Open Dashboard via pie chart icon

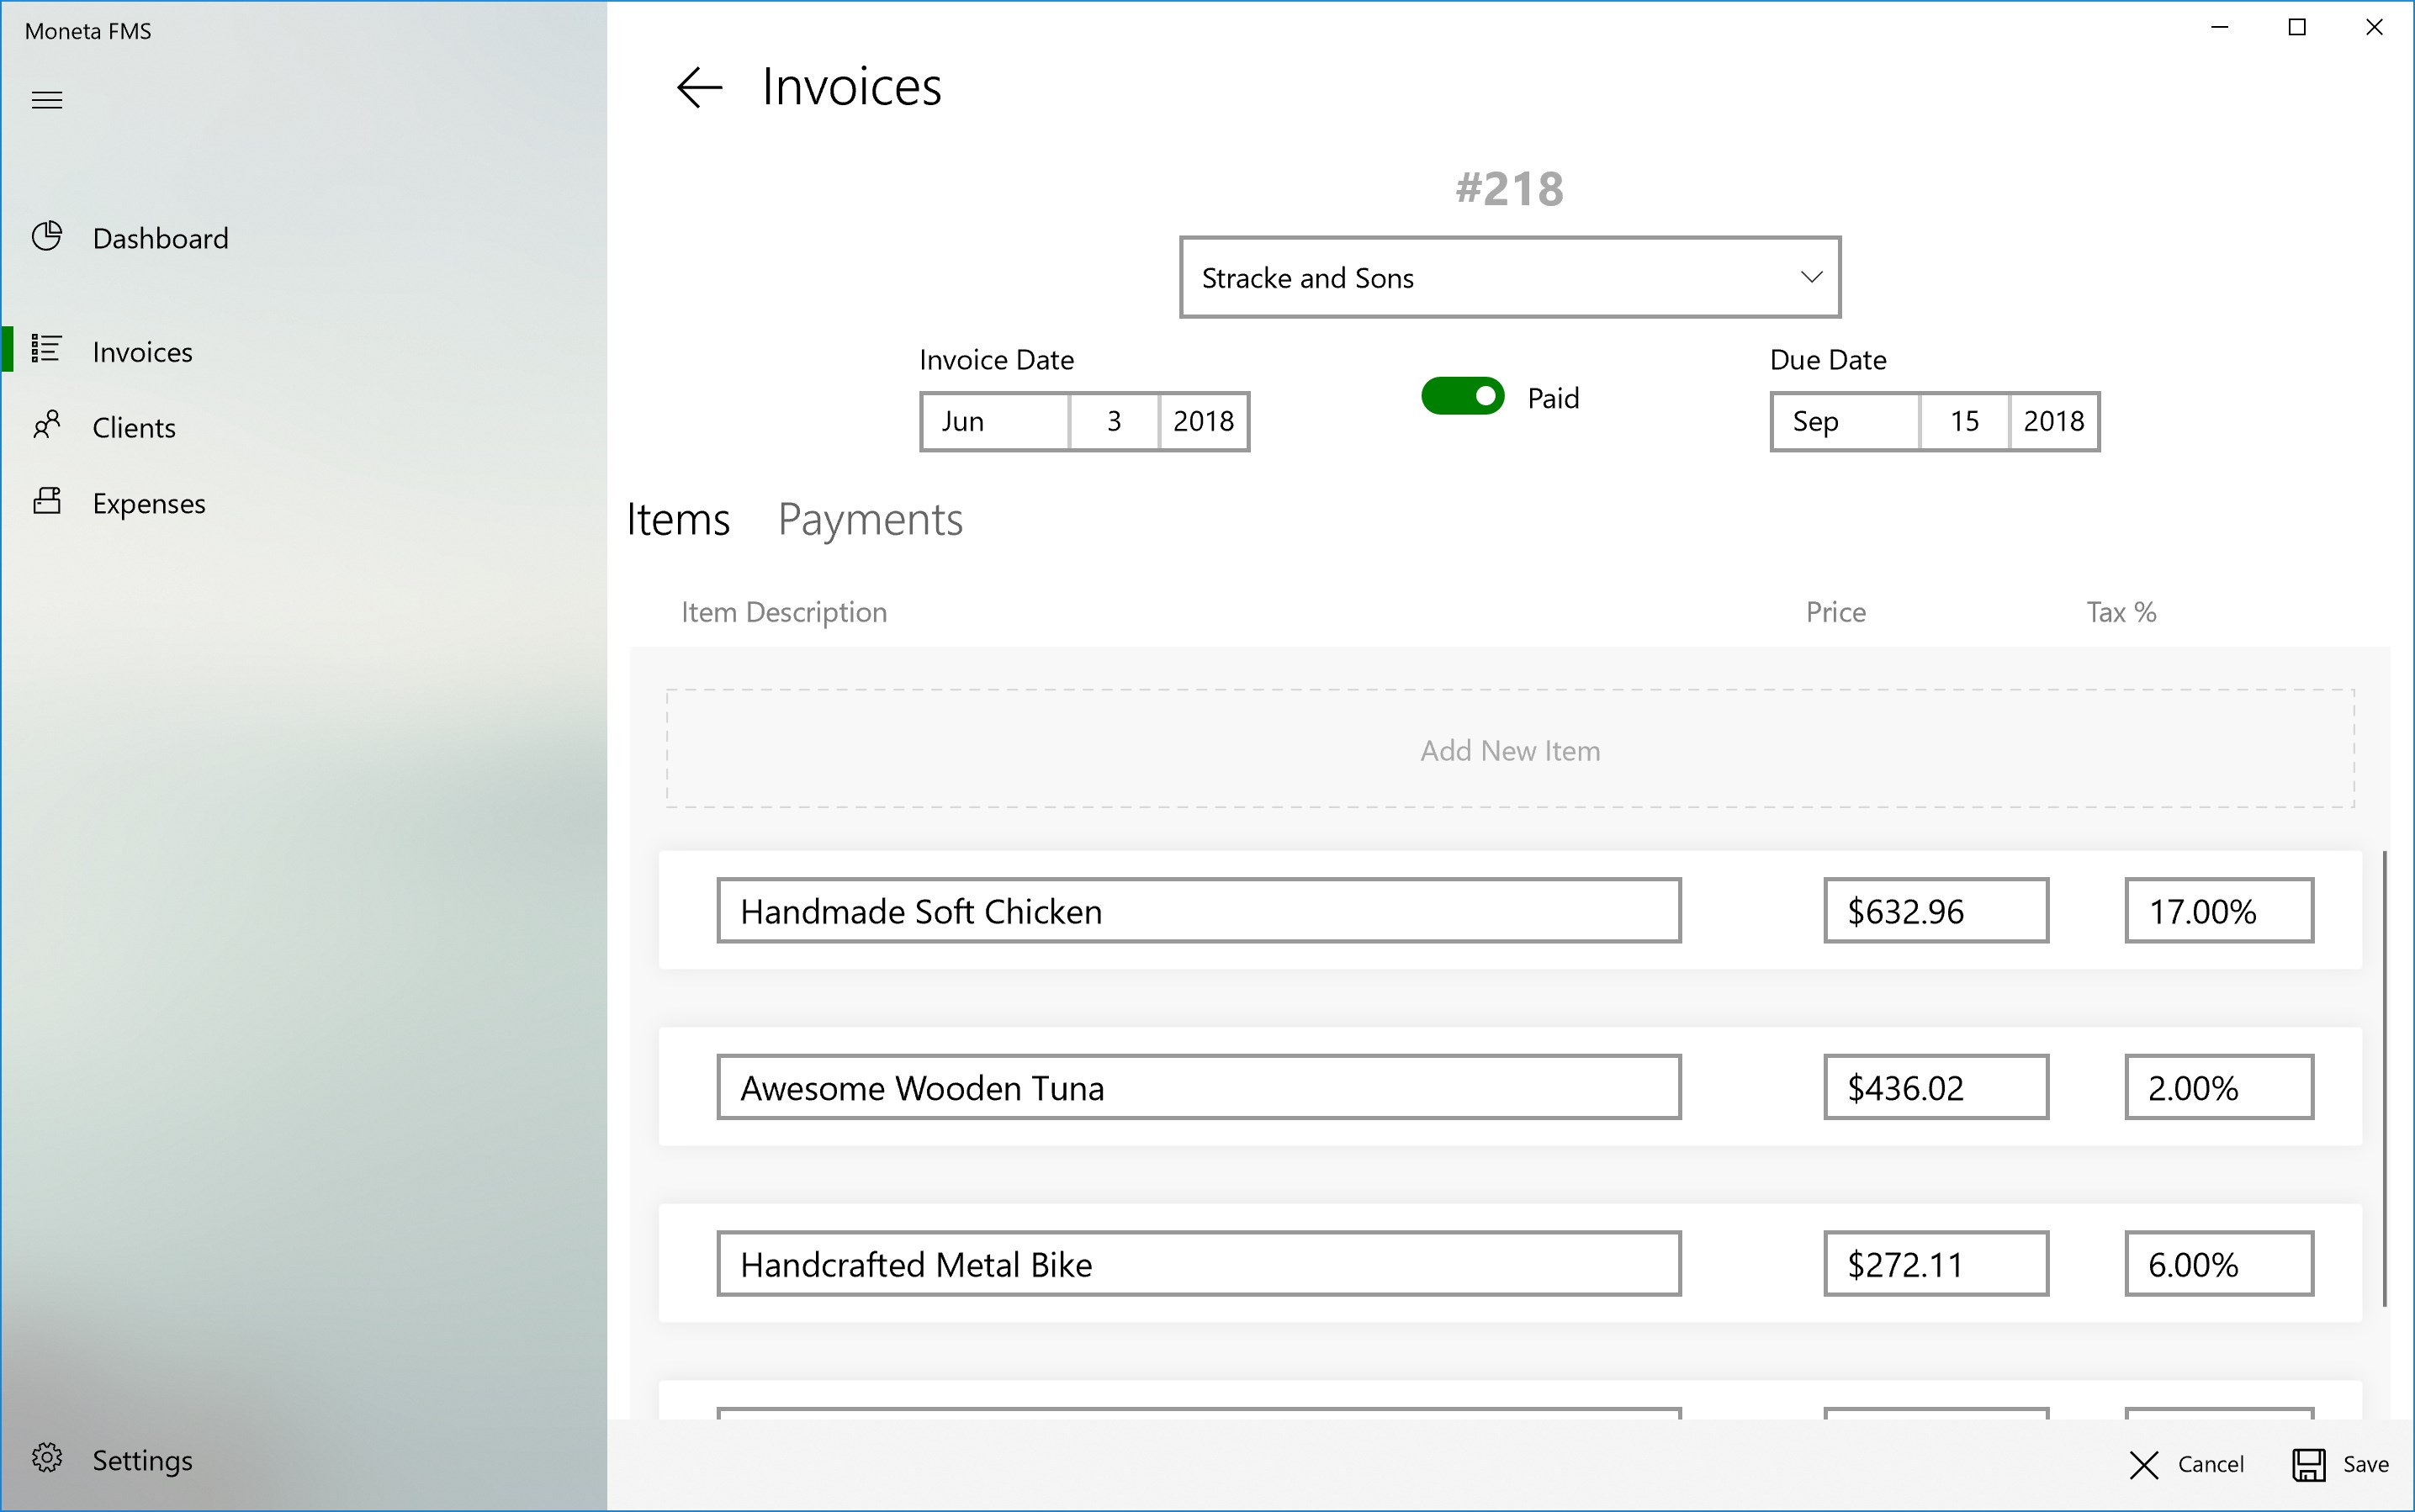pyautogui.click(x=47, y=237)
